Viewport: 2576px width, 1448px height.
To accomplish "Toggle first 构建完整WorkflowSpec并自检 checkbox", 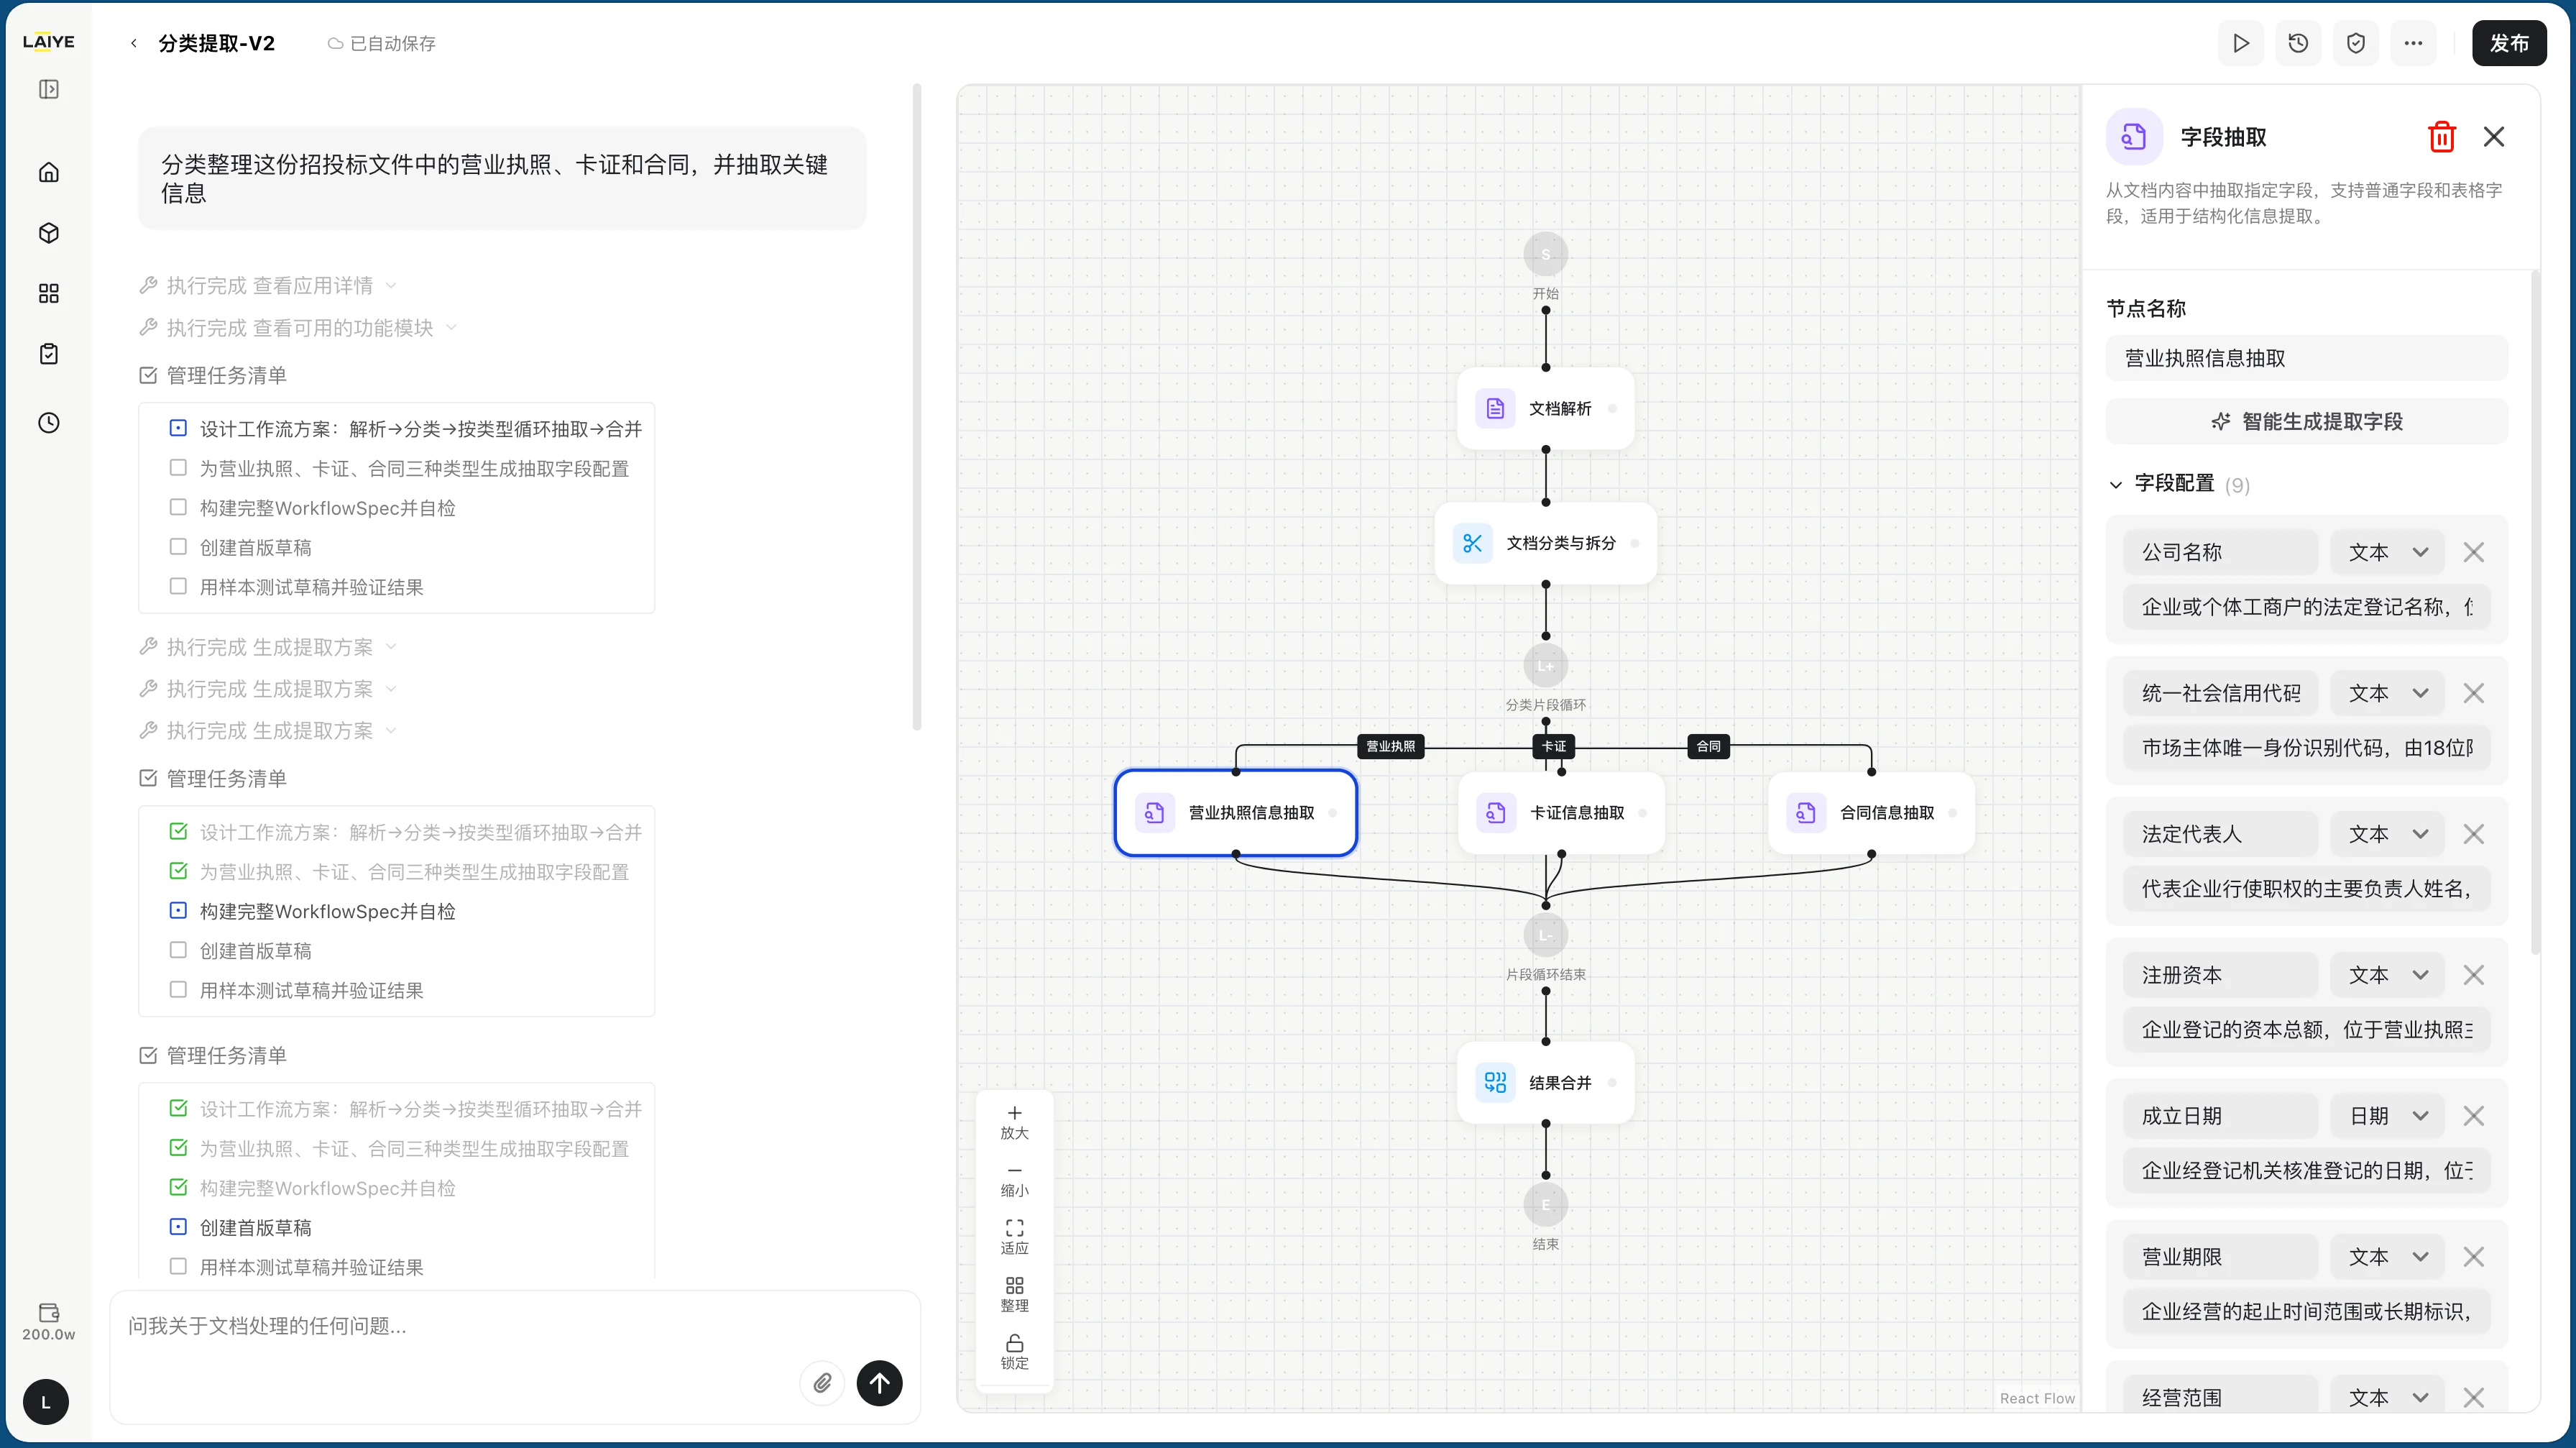I will click(x=178, y=507).
